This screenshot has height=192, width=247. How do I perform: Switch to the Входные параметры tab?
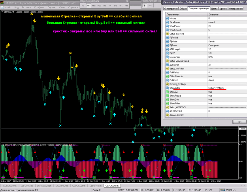pyautogui.click(x=199, y=8)
